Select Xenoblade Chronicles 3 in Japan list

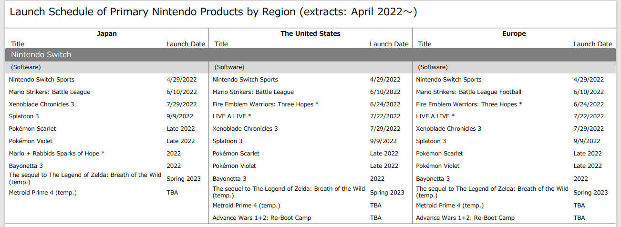click(42, 104)
